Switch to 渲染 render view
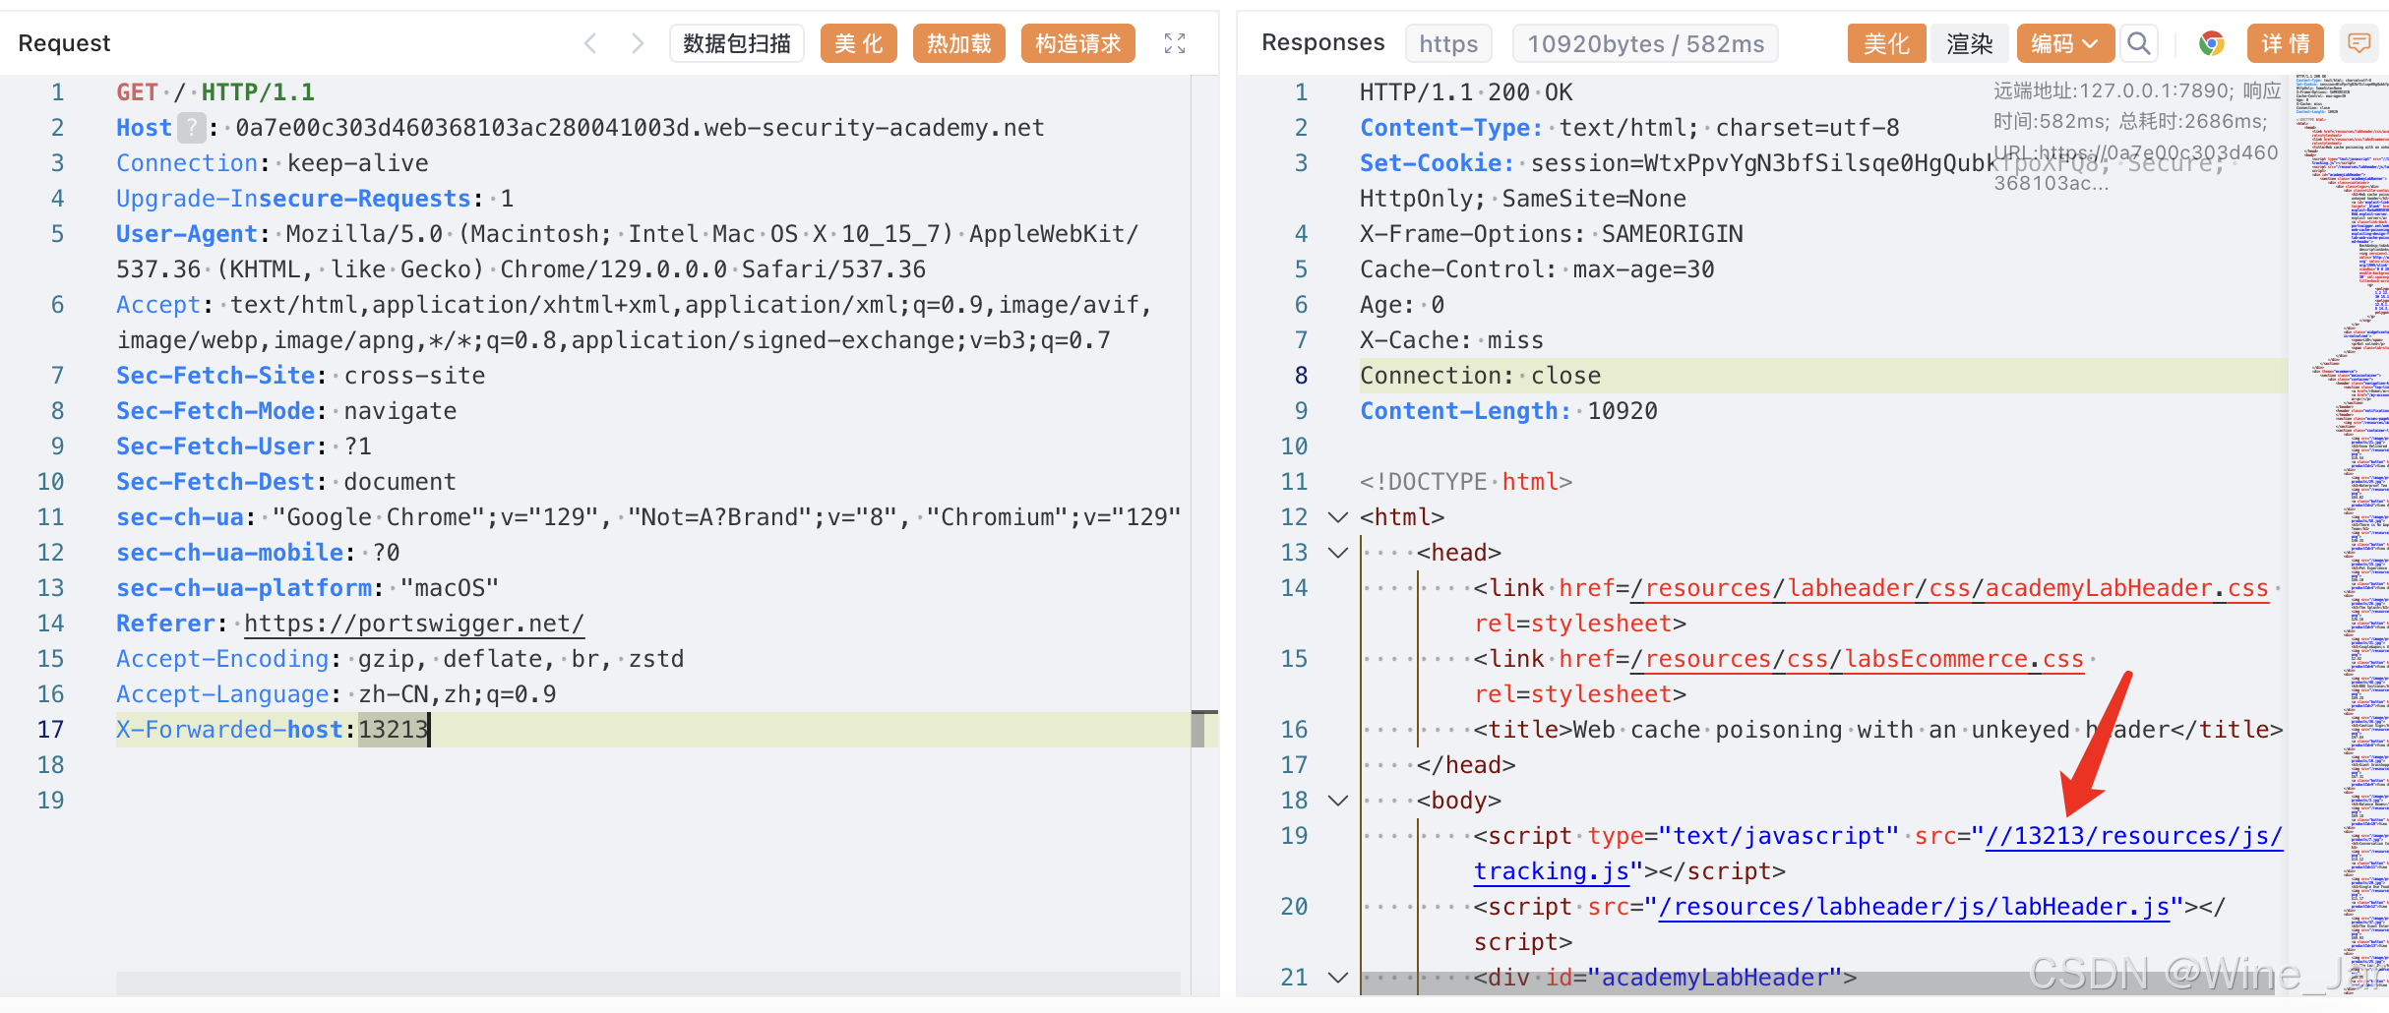Viewport: 2389px width, 1013px height. click(x=1970, y=43)
